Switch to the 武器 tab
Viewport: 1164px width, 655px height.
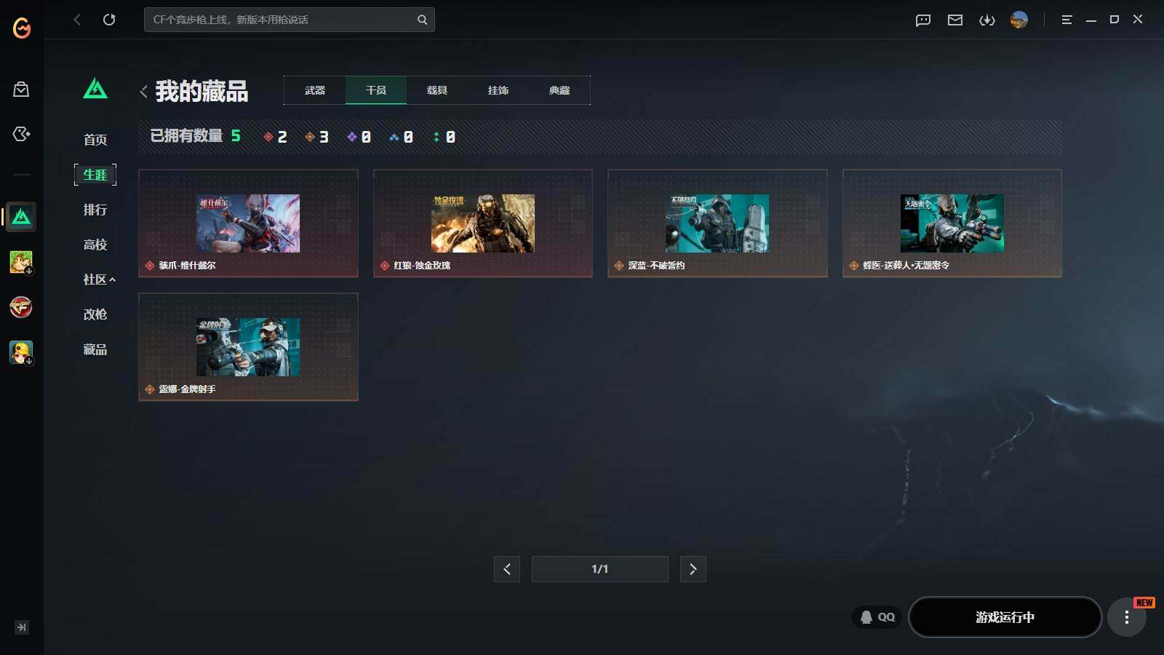click(315, 90)
